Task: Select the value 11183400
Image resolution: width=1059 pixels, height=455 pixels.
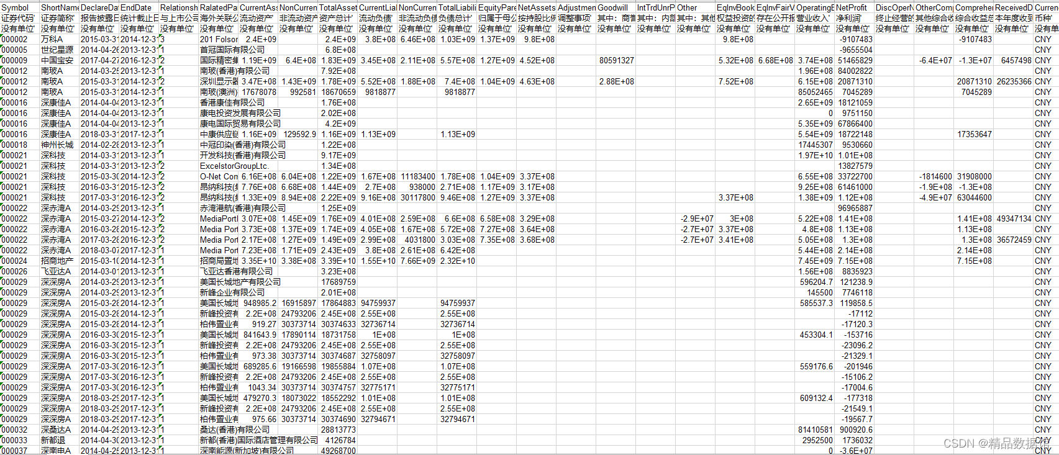Action: 417,176
